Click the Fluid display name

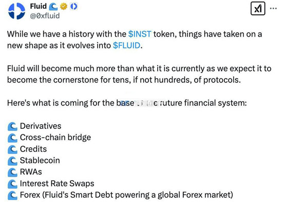[x=39, y=6]
